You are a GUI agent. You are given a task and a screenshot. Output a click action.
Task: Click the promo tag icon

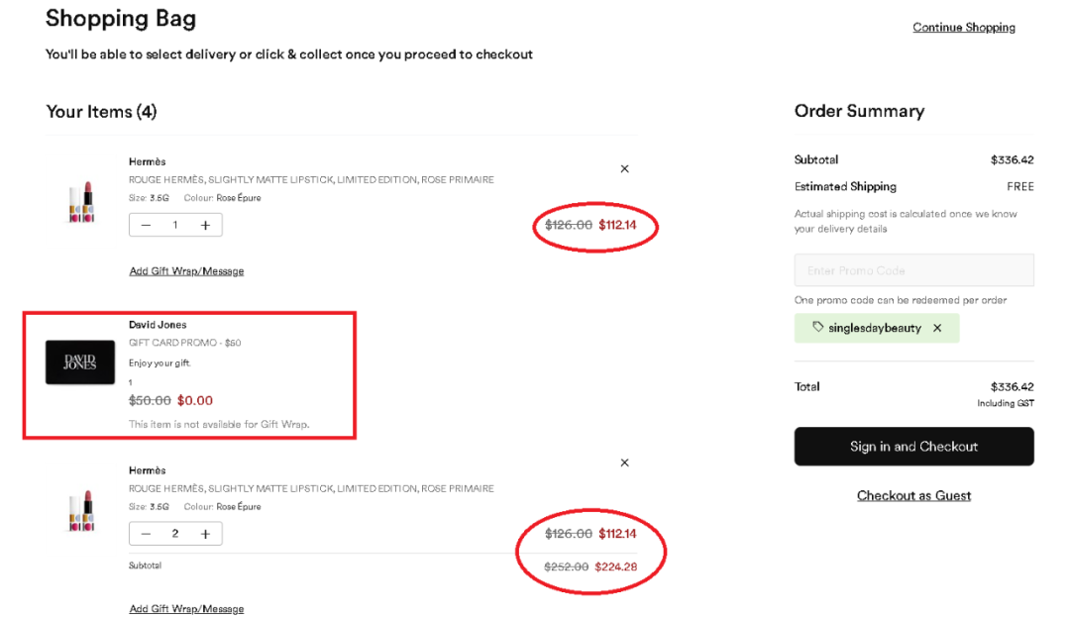click(817, 328)
